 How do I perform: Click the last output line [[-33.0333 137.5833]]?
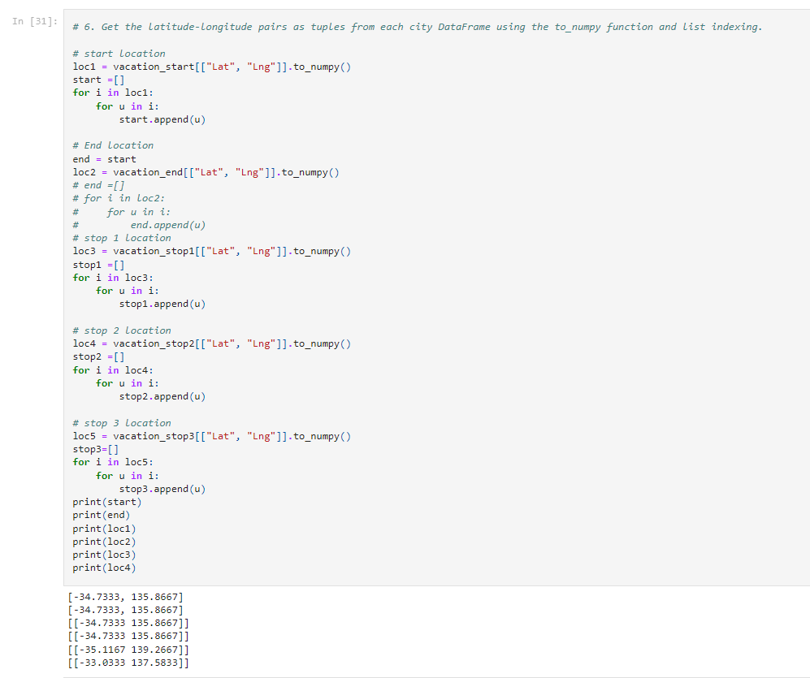click(128, 662)
